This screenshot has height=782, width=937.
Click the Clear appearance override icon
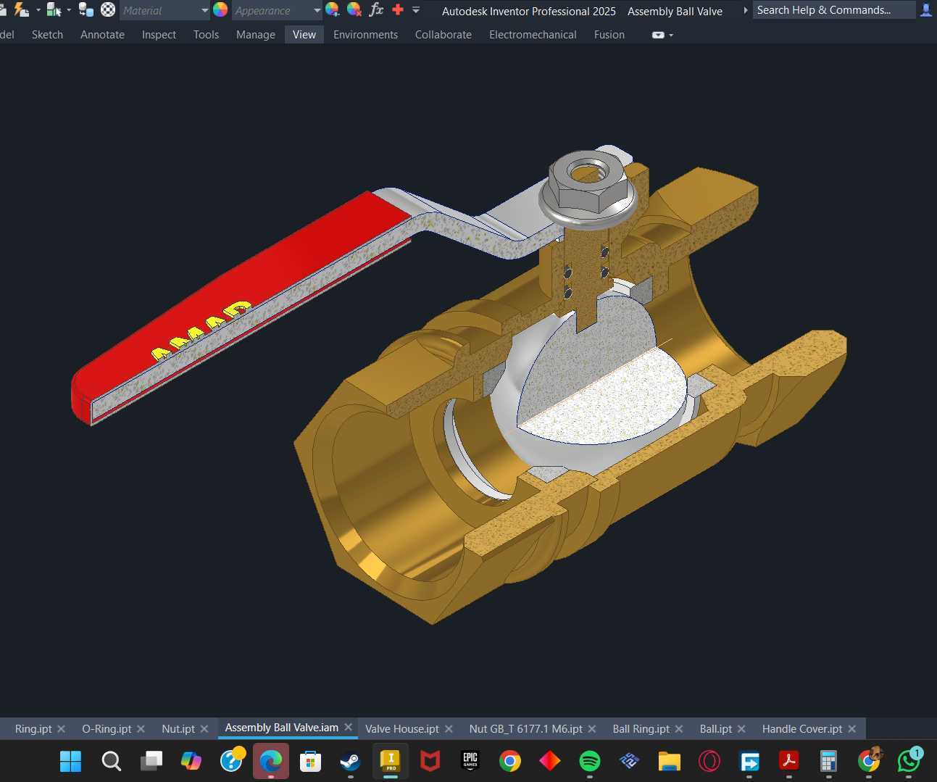(x=354, y=9)
